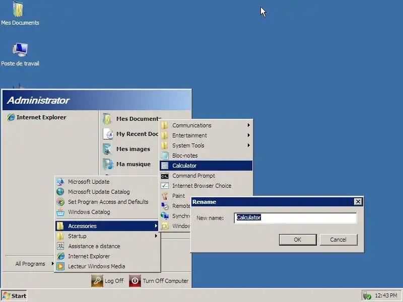Click the Windows Catalog icon
Image resolution: width=403 pixels, height=302 pixels.
pos(60,212)
